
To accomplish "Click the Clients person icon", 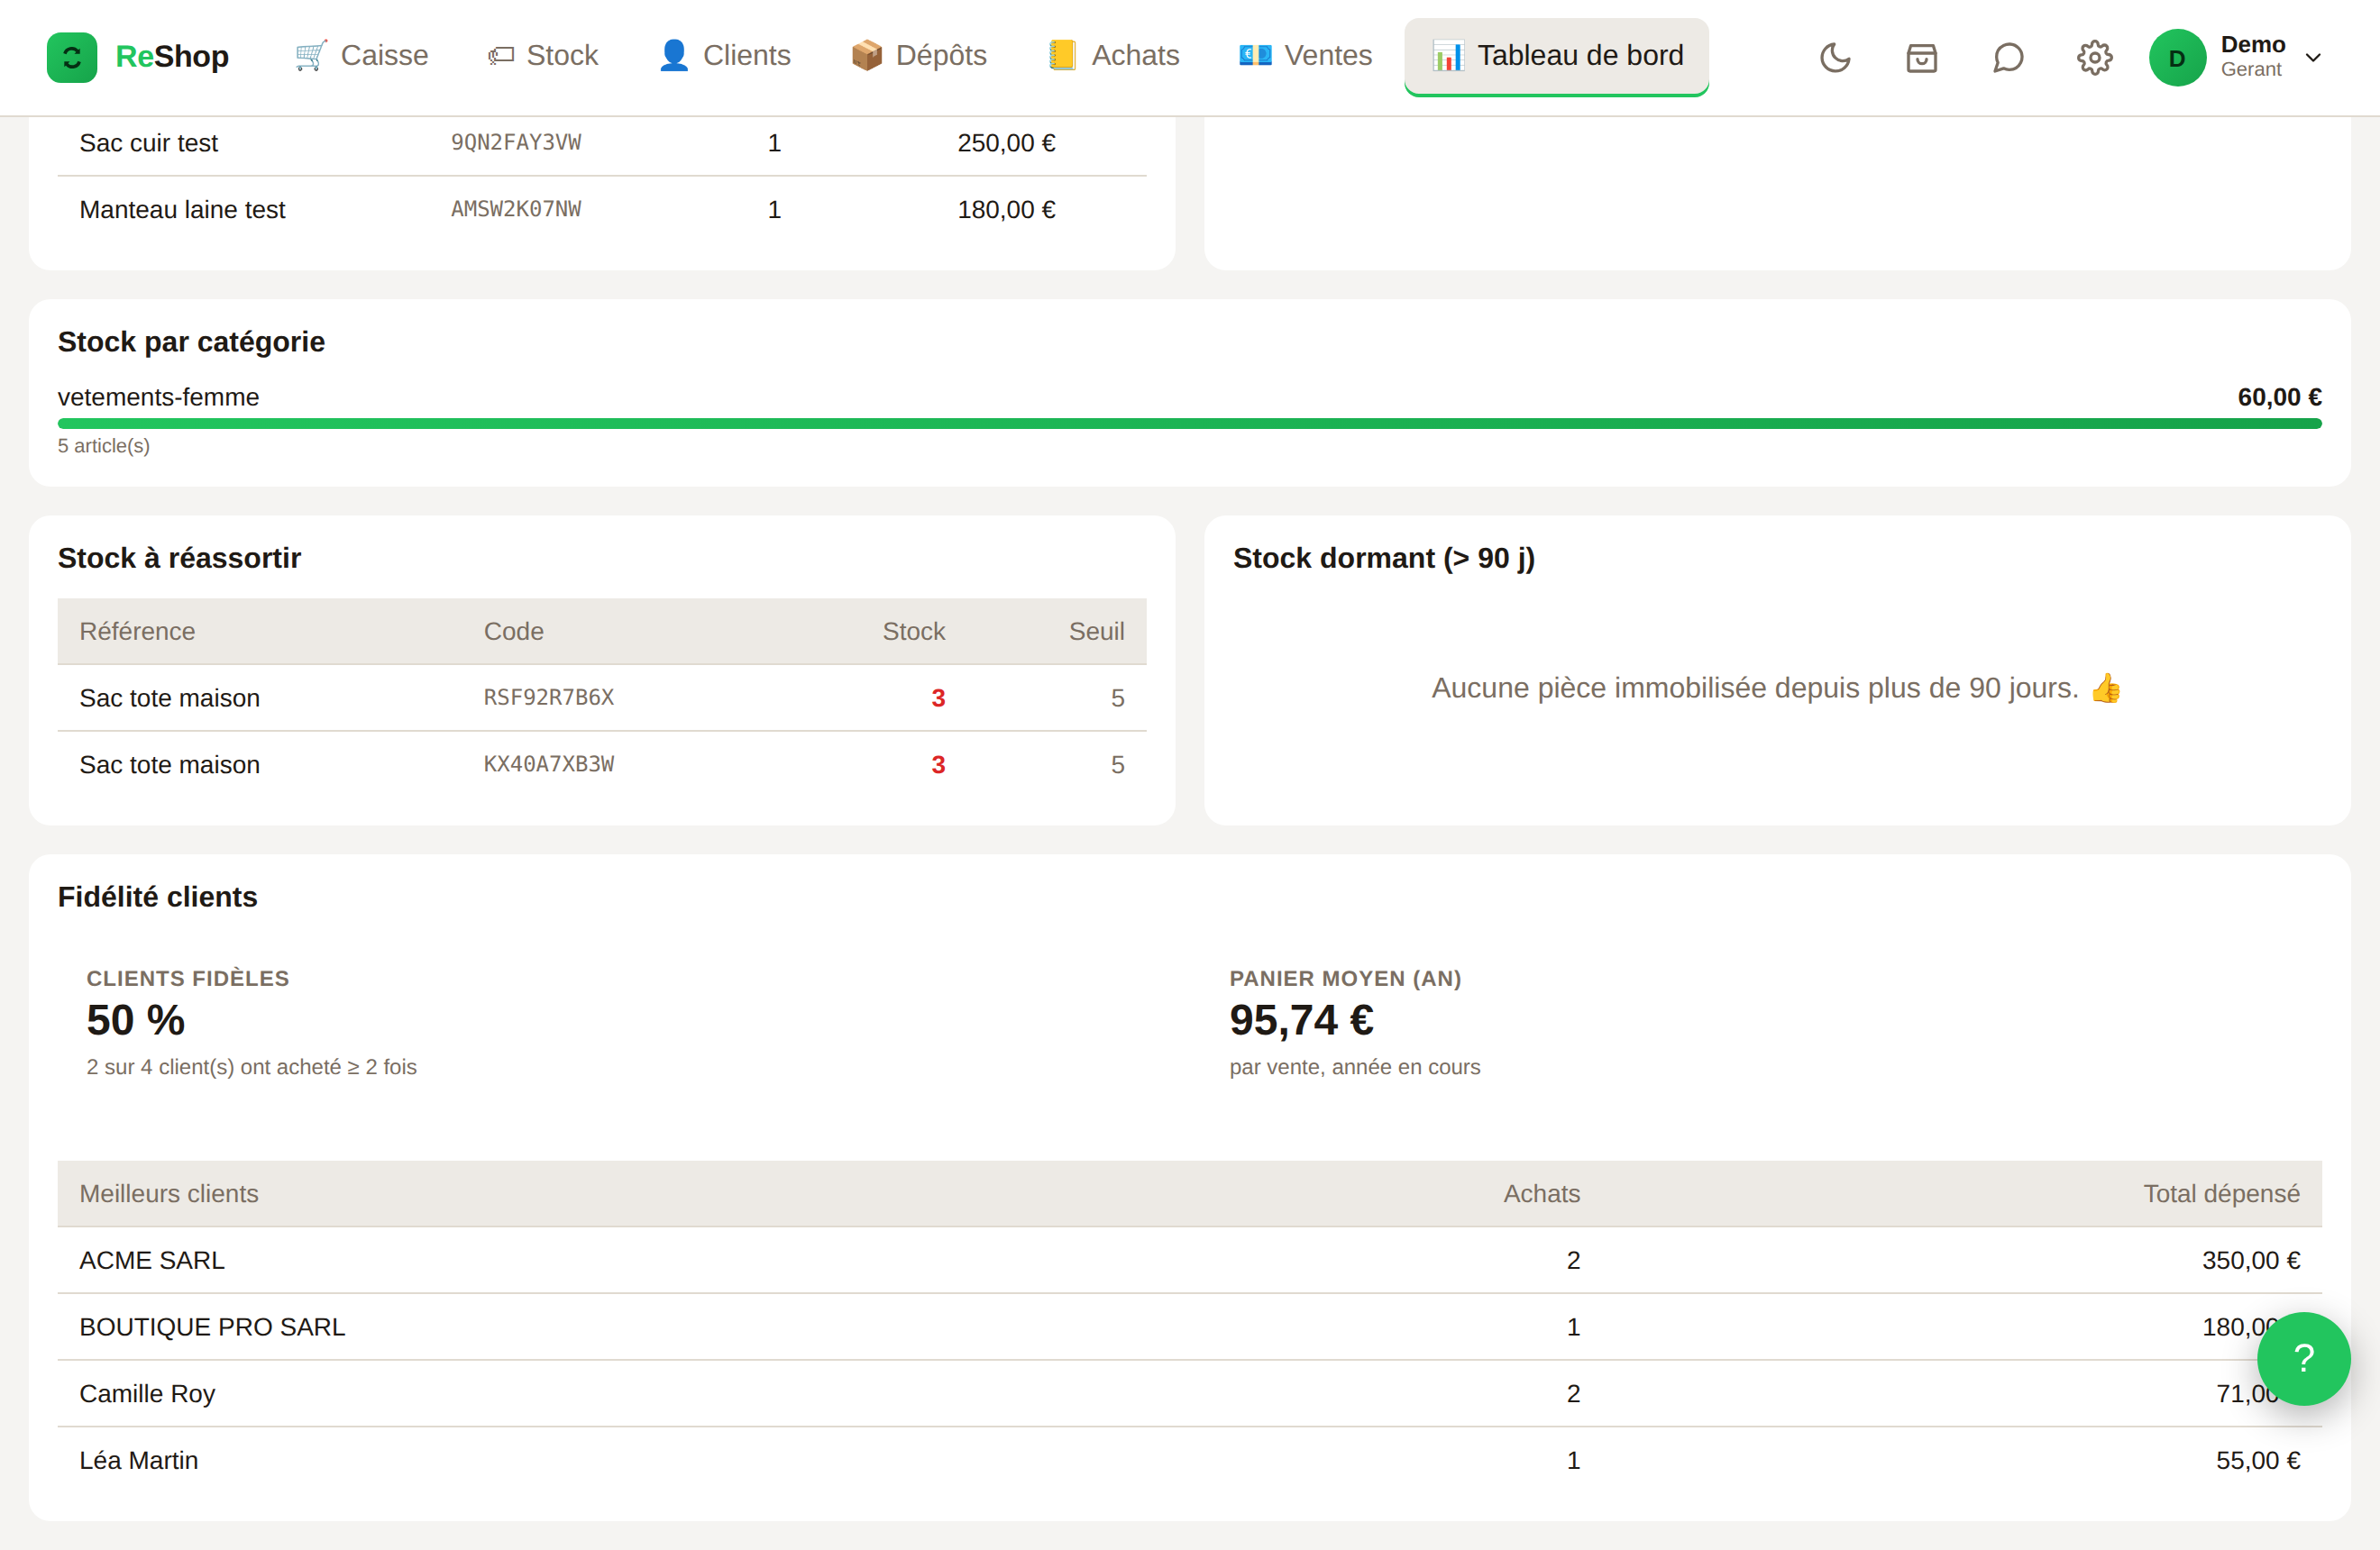I will 673,56.
